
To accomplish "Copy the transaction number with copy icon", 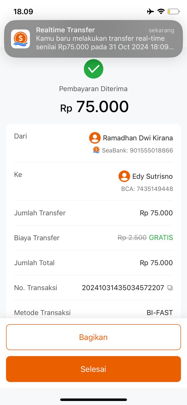I will click(170, 288).
